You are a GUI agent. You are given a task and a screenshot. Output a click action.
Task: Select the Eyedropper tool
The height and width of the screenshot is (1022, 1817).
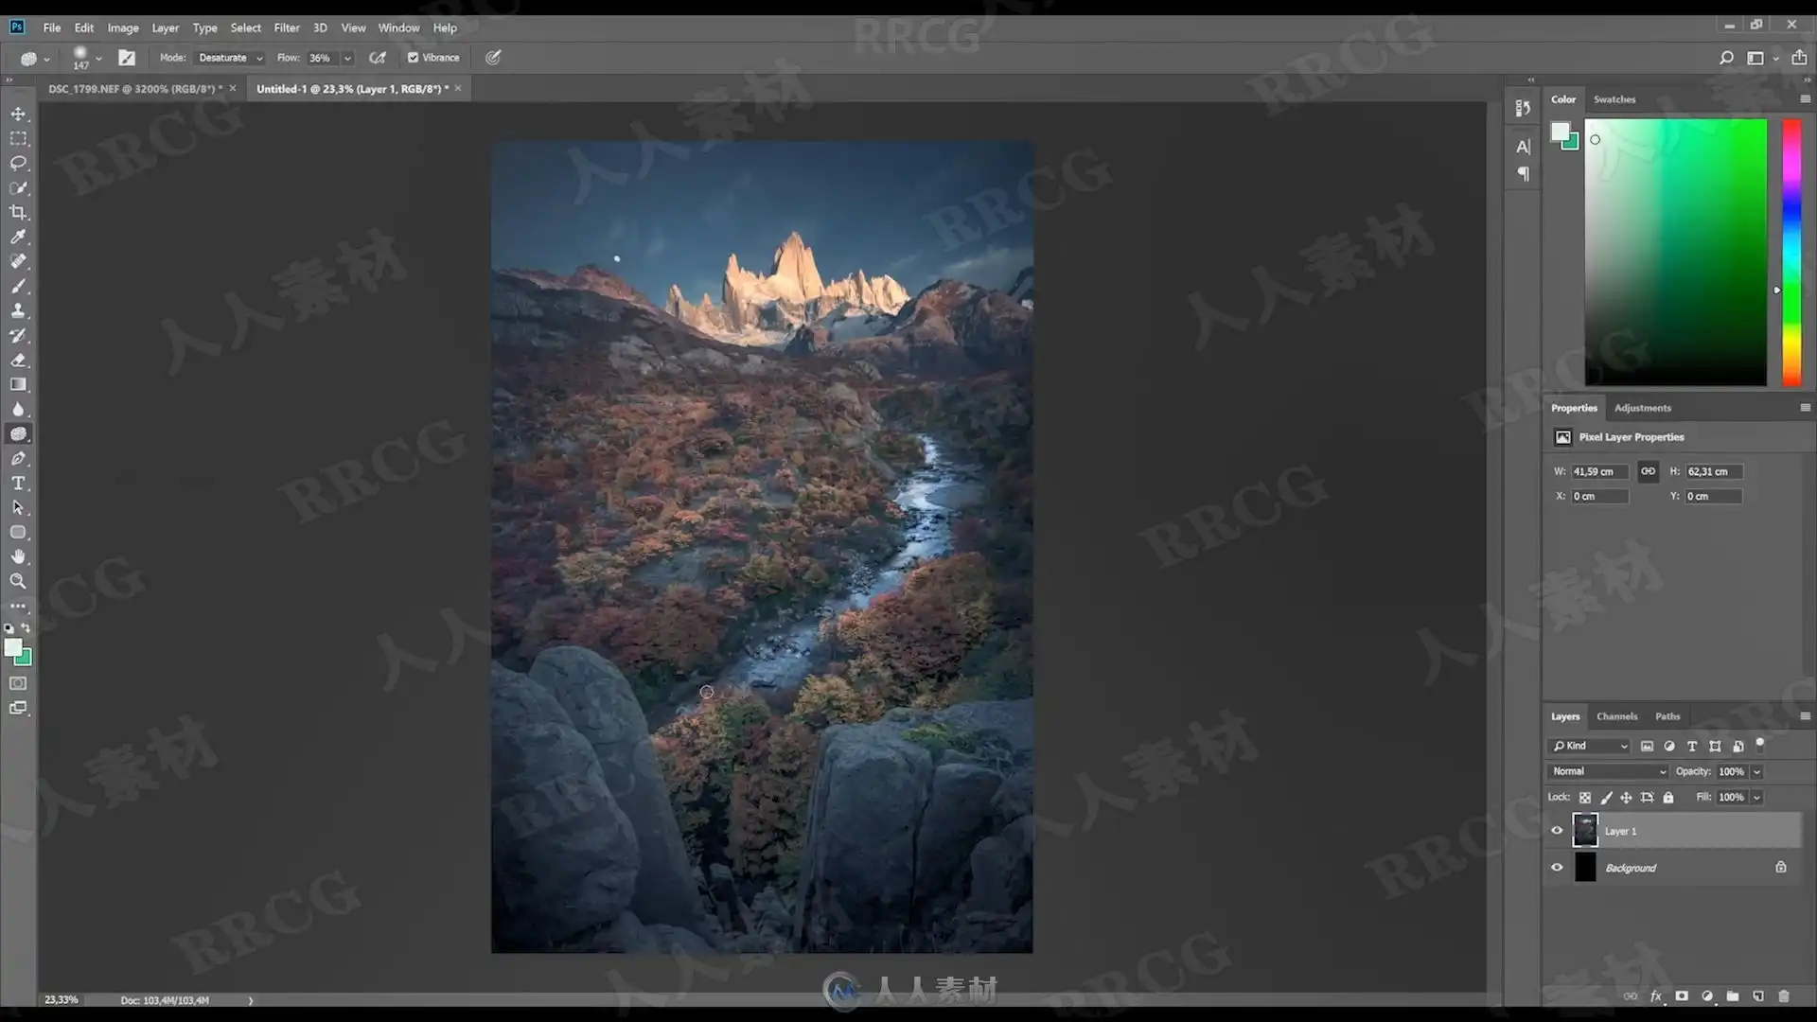click(x=18, y=237)
